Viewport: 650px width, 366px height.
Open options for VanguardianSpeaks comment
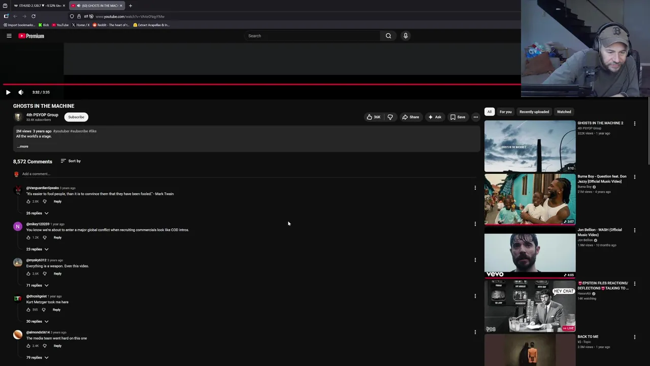coord(475,188)
